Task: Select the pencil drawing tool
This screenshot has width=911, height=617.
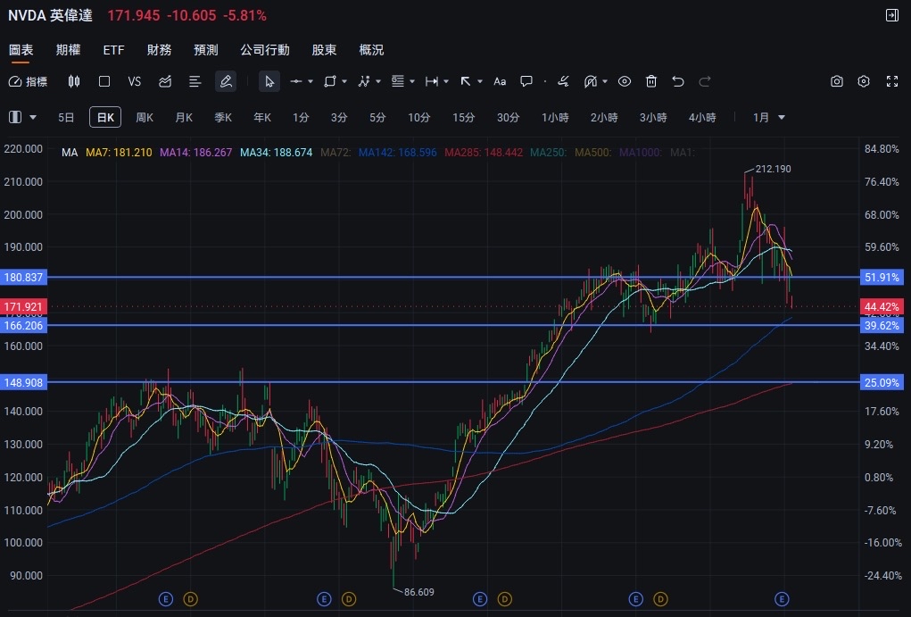Action: coord(226,81)
